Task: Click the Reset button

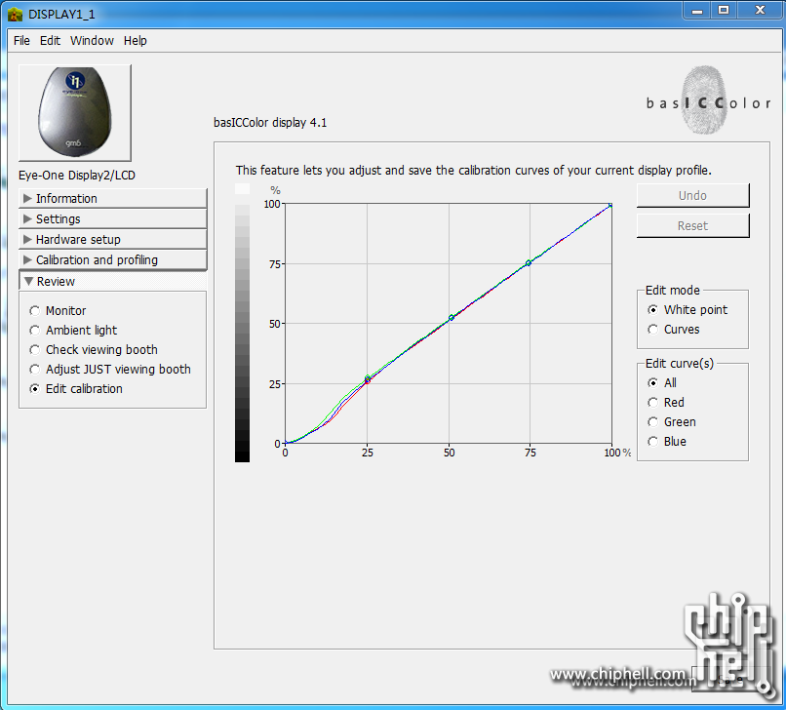Action: [692, 226]
